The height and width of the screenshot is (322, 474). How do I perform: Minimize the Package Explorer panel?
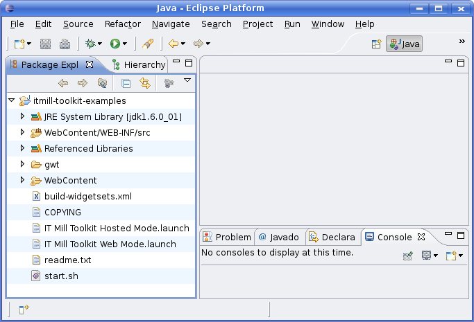click(x=176, y=61)
